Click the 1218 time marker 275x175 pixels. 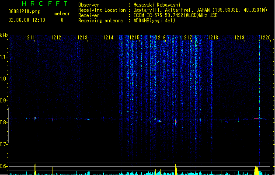(213, 38)
